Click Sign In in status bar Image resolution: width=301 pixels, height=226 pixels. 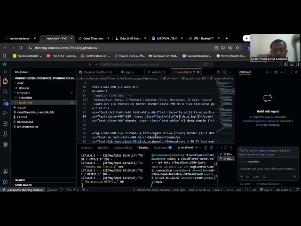tap(266, 190)
